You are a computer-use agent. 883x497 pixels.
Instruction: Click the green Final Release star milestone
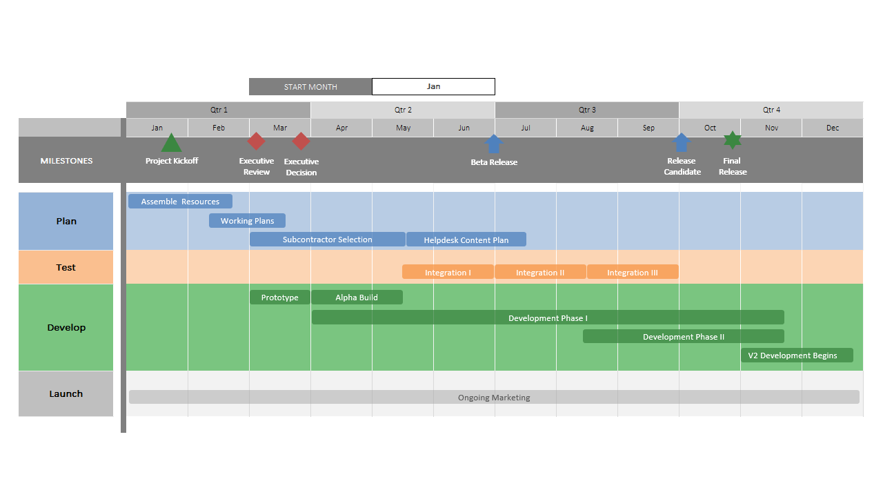732,141
